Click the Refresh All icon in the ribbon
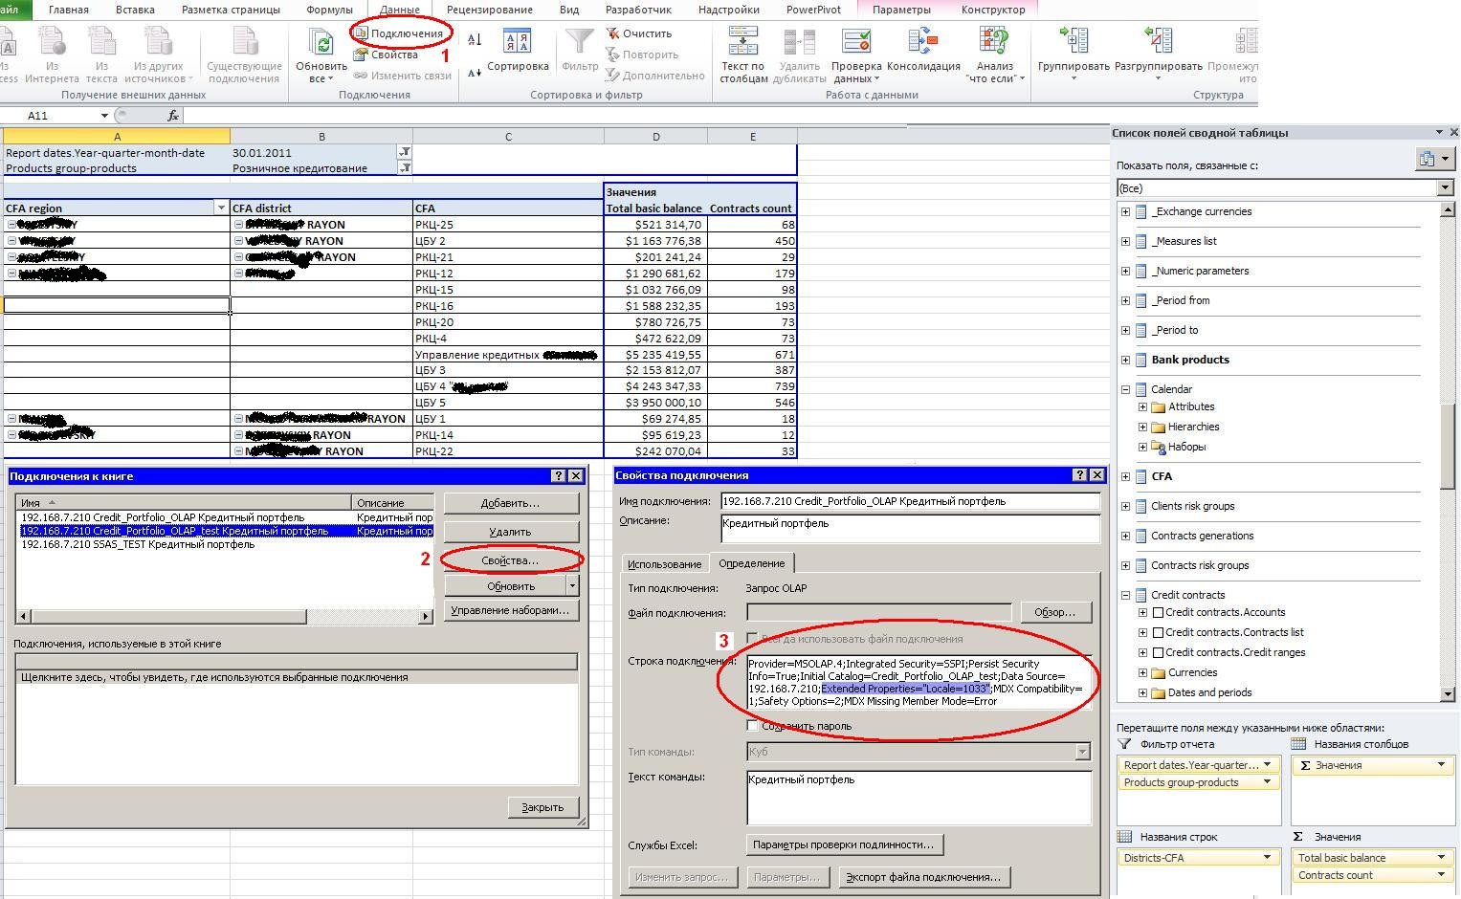Screen dimensions: 1461x899 pos(321,43)
